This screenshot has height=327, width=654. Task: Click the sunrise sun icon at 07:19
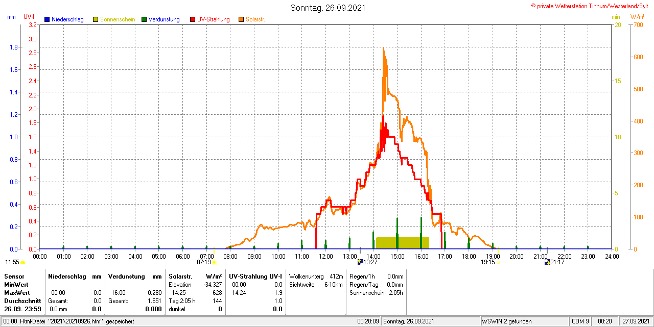click(x=214, y=262)
